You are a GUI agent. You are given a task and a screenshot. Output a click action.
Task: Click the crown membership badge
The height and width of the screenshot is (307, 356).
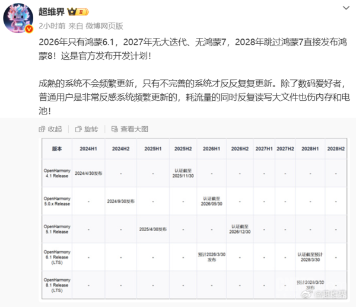[78, 12]
